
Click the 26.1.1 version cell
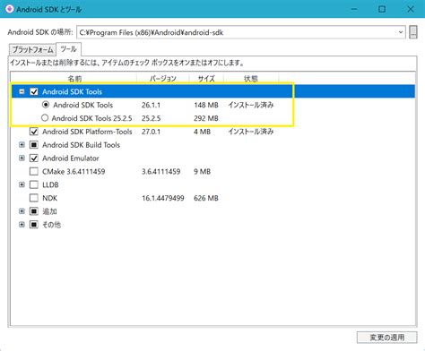151,105
